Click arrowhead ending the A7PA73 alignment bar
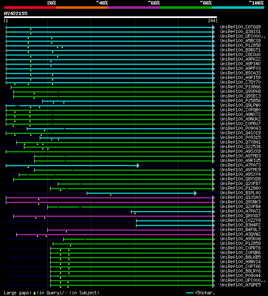Screen dimensions: 268x296 [138, 165]
